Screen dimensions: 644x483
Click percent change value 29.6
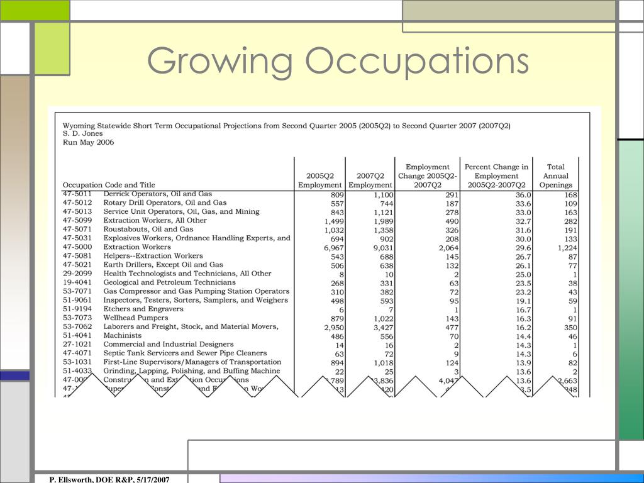tap(524, 248)
